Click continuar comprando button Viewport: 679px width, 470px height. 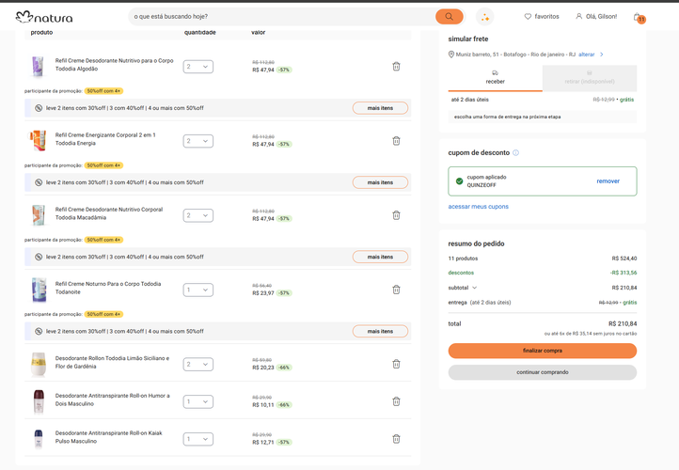pyautogui.click(x=542, y=372)
